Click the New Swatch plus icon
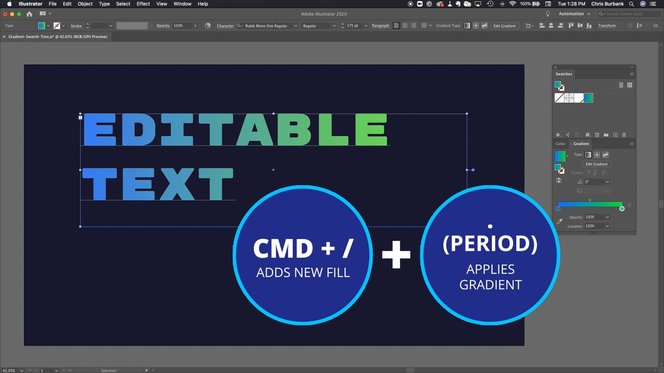The width and height of the screenshot is (664, 373). point(615,135)
